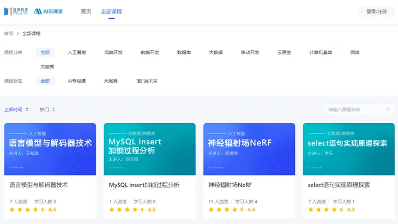Filter by "数"说未来 tag
The image size is (398, 224).
pyautogui.click(x=147, y=81)
